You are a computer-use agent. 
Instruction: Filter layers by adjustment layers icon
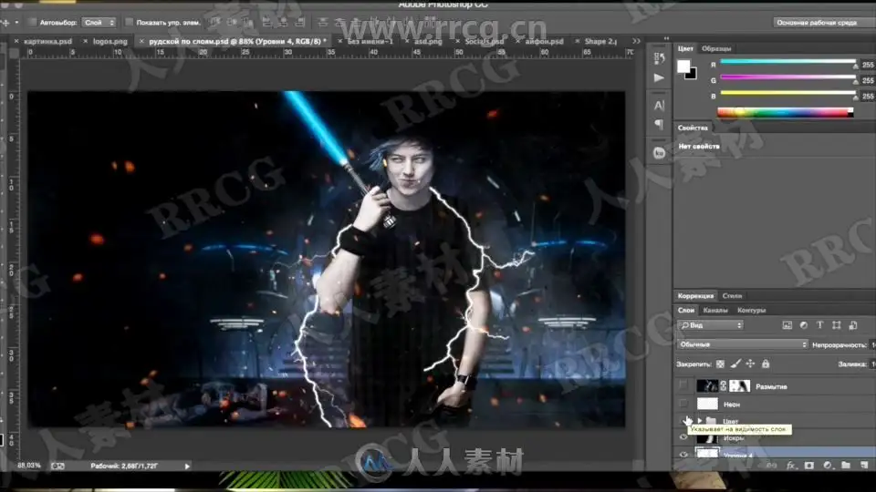click(x=803, y=325)
